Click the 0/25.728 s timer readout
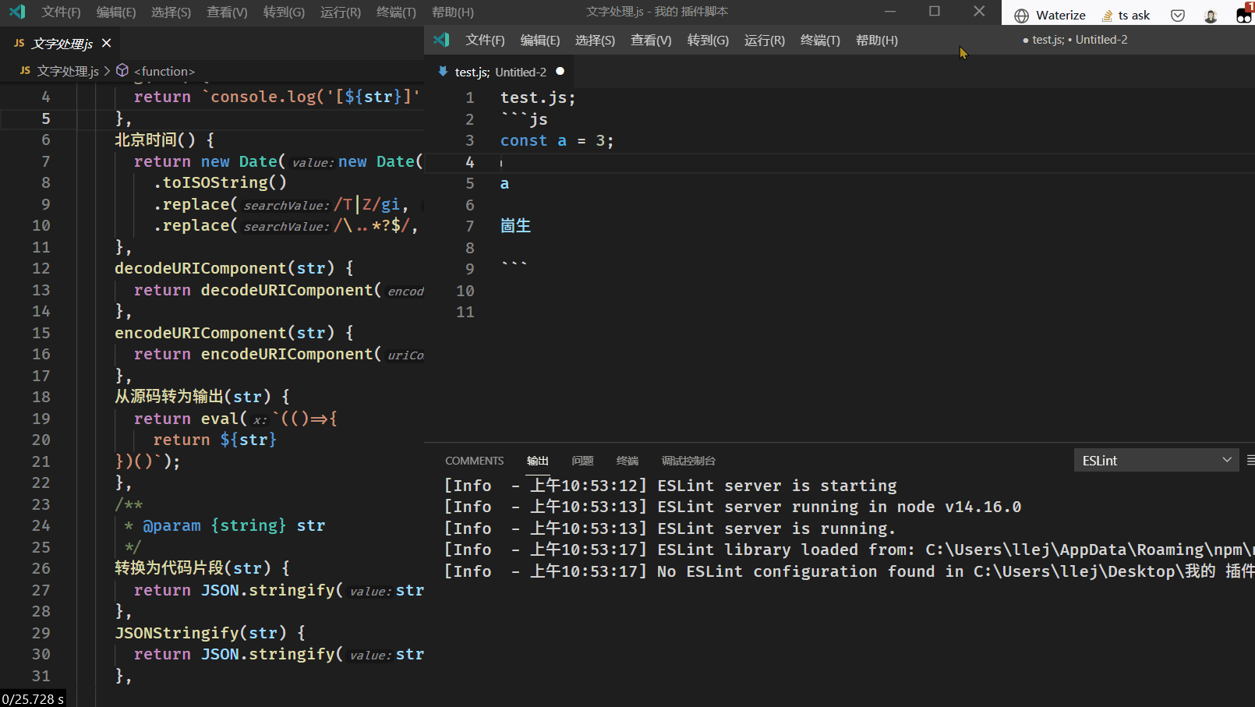This screenshot has height=707, width=1255. [33, 699]
